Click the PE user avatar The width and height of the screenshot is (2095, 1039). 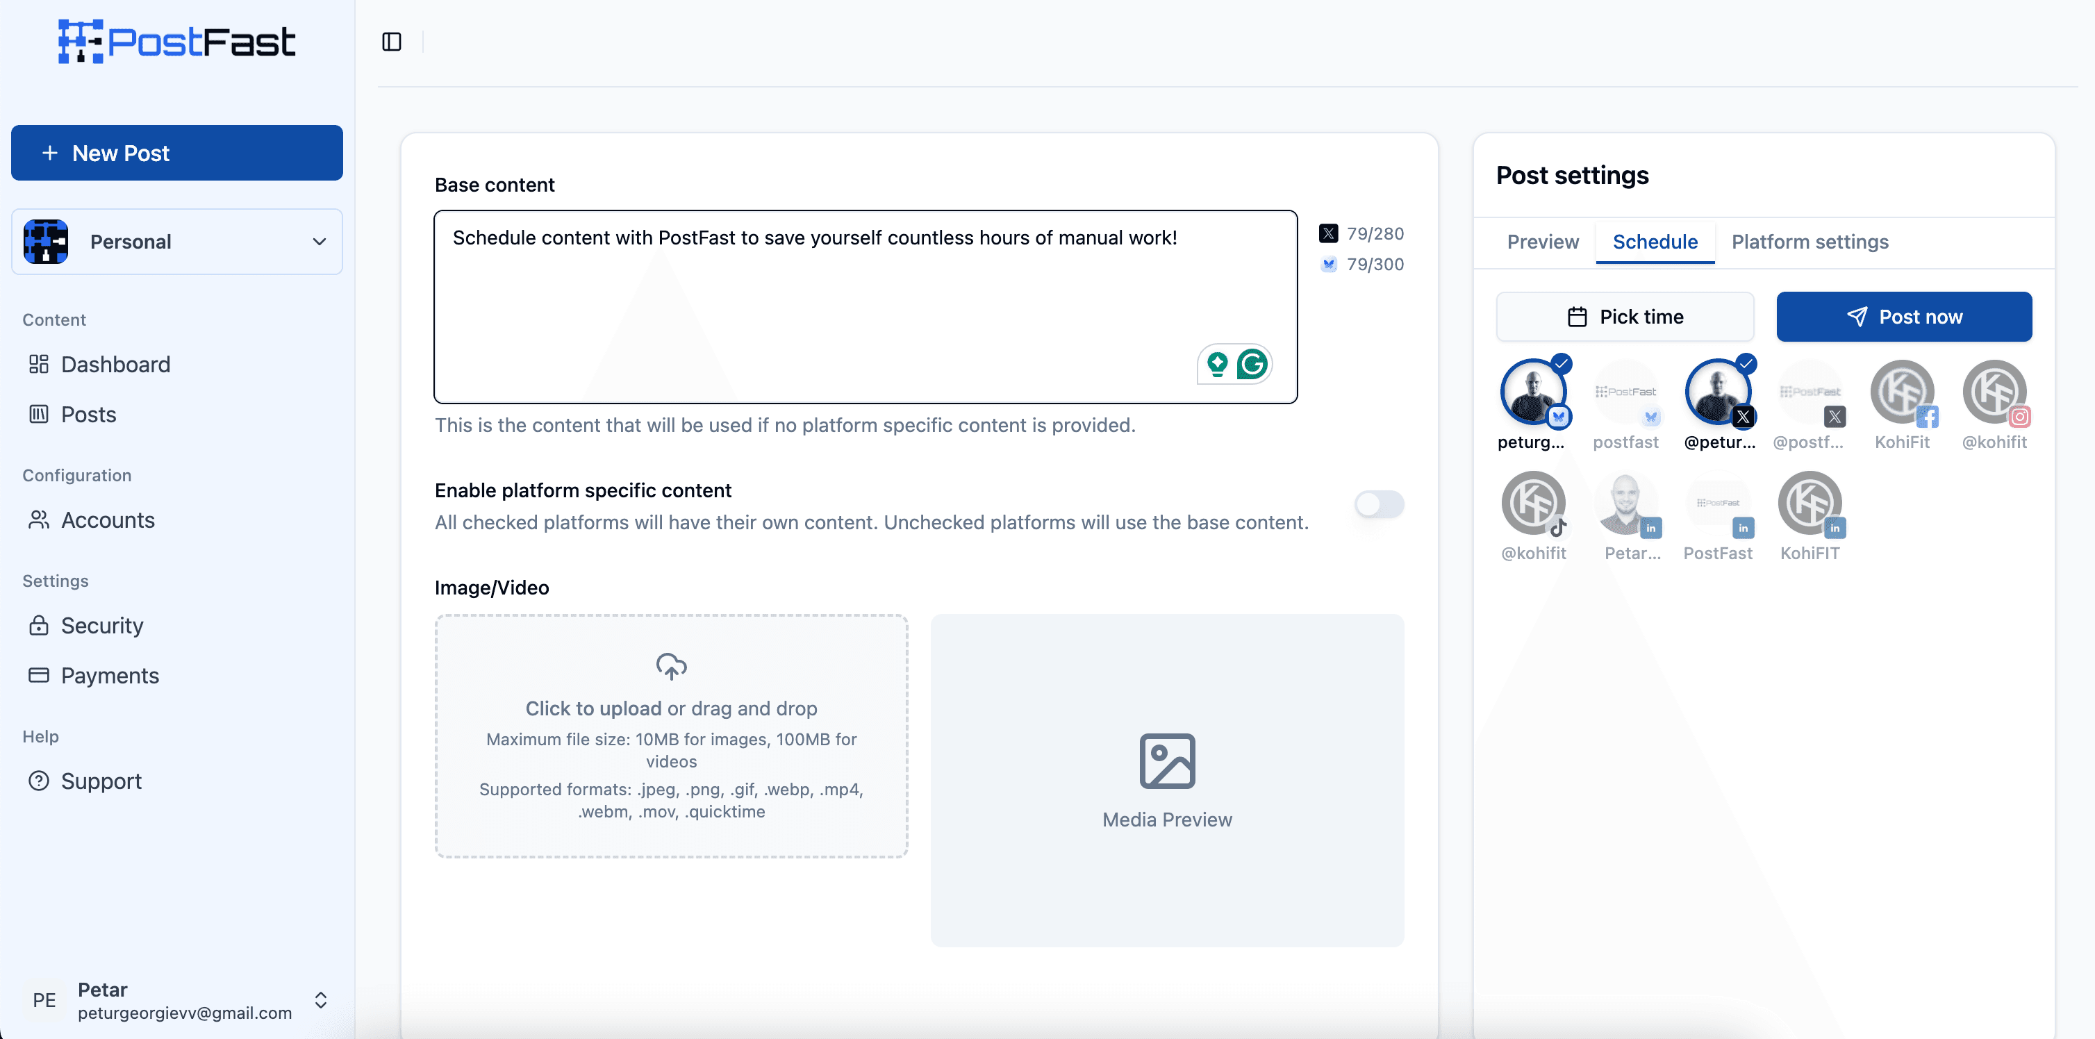44,1000
